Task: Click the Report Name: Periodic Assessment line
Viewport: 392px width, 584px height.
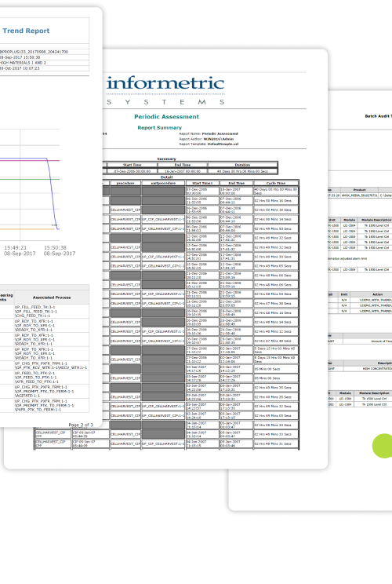Action: click(x=209, y=133)
